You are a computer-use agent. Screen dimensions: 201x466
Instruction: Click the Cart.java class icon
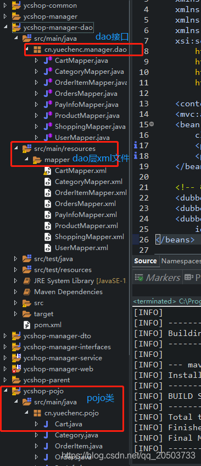point(46,424)
